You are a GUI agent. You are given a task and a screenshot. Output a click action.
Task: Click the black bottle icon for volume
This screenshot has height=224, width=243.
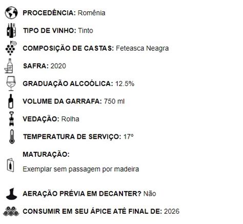(11, 101)
